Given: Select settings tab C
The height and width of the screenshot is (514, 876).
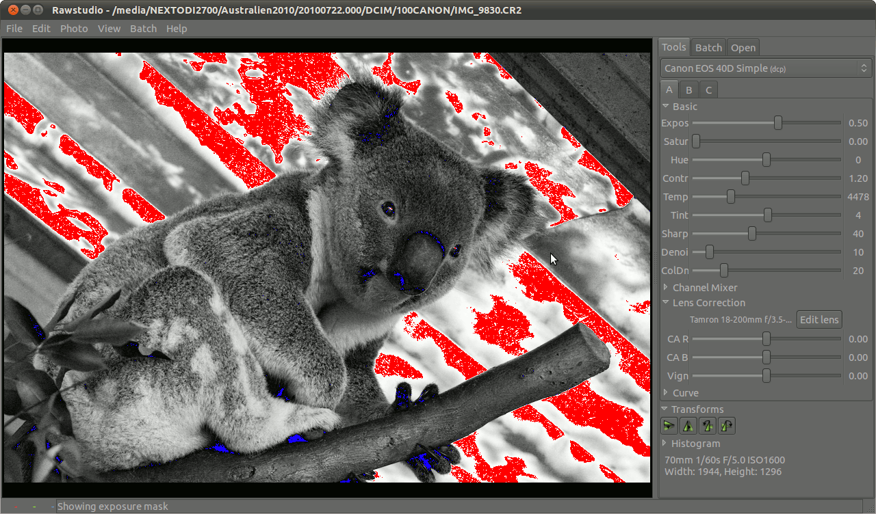Looking at the screenshot, I should [x=708, y=90].
